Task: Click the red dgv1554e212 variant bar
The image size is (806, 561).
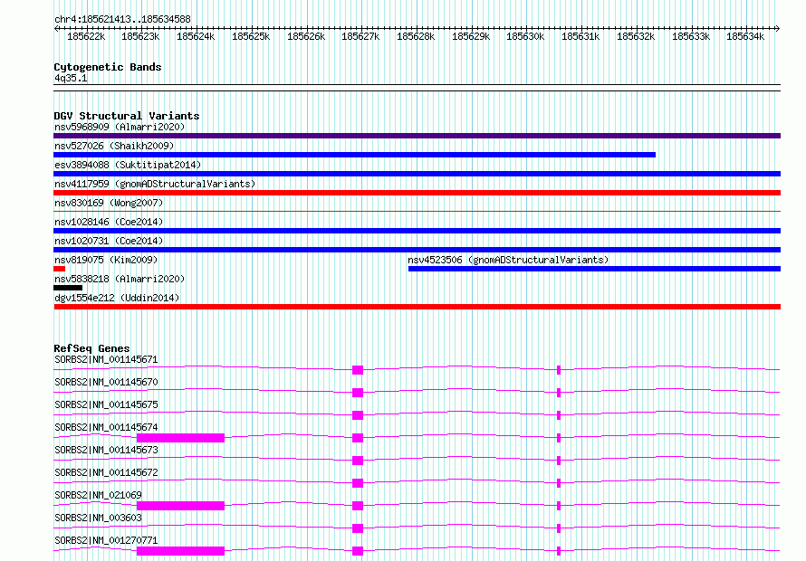Action: [417, 307]
